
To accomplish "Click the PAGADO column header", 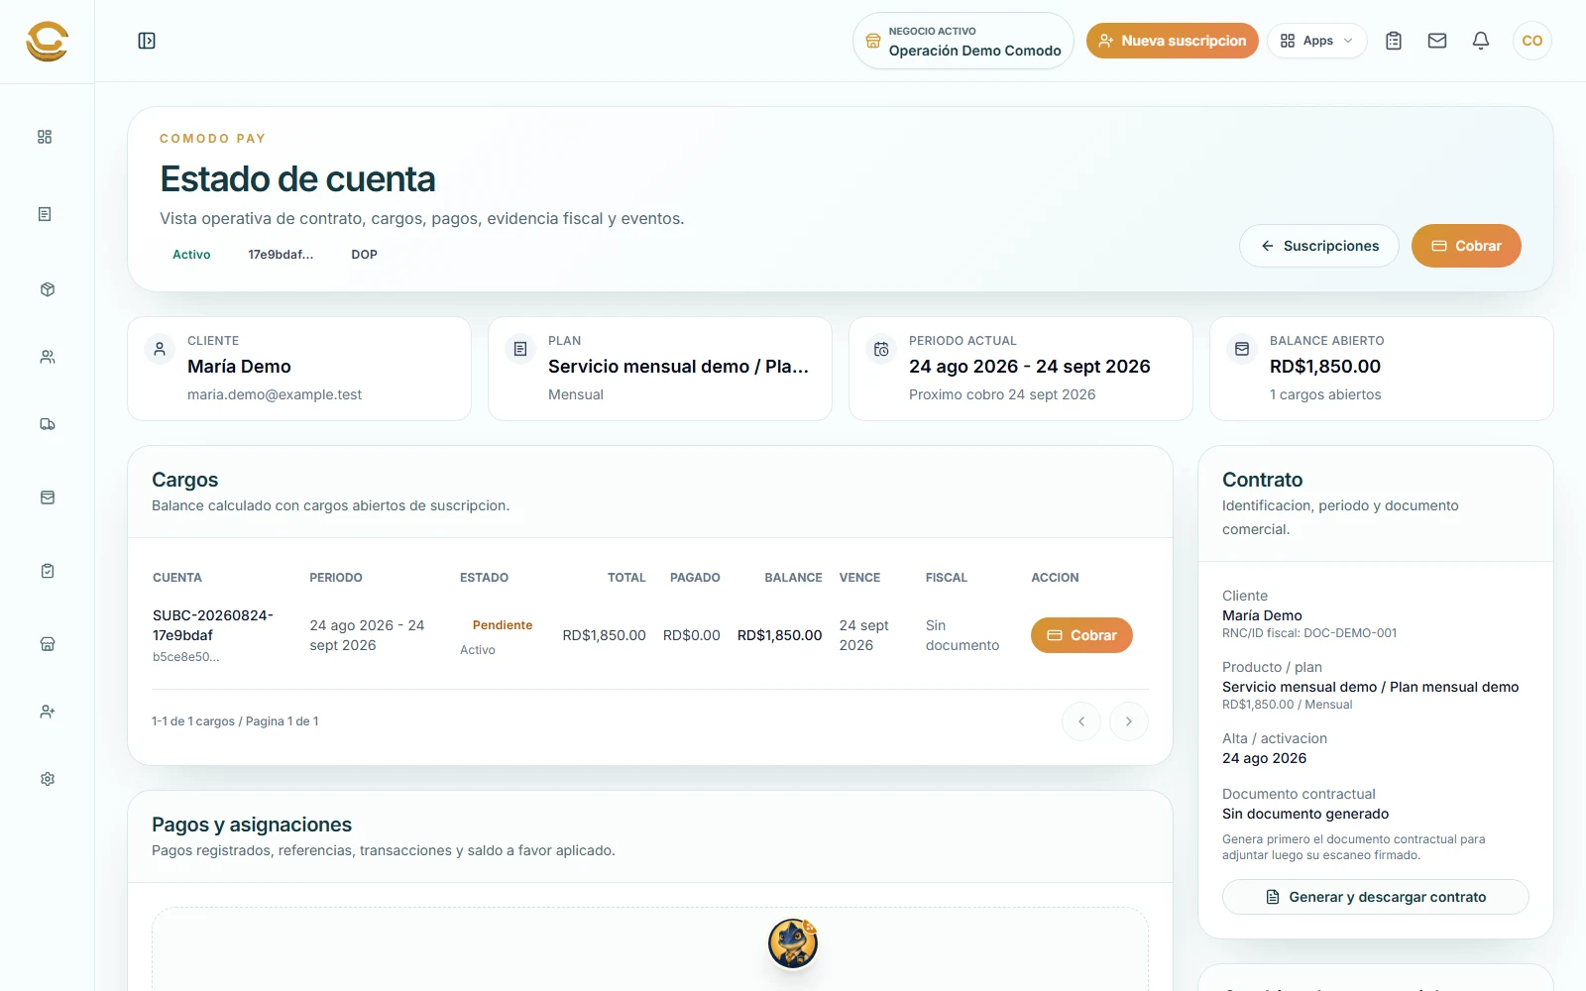I will click(x=695, y=578).
